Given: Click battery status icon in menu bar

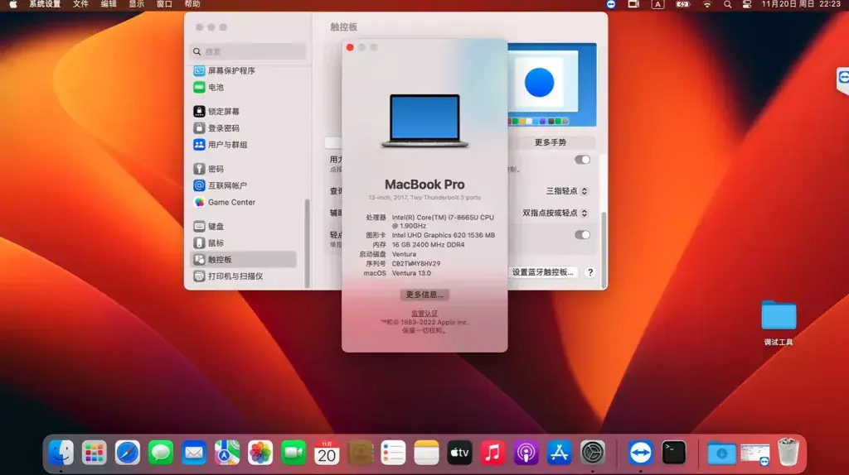Looking at the screenshot, I should point(683,4).
